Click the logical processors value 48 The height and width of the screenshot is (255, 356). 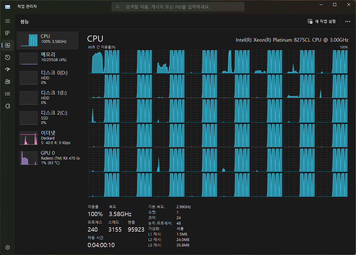click(178, 223)
